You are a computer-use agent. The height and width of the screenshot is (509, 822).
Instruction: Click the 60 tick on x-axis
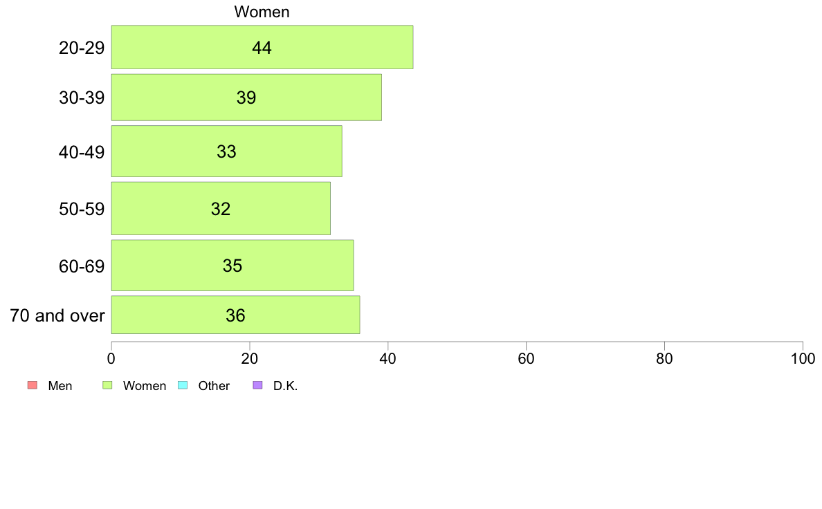527,358
